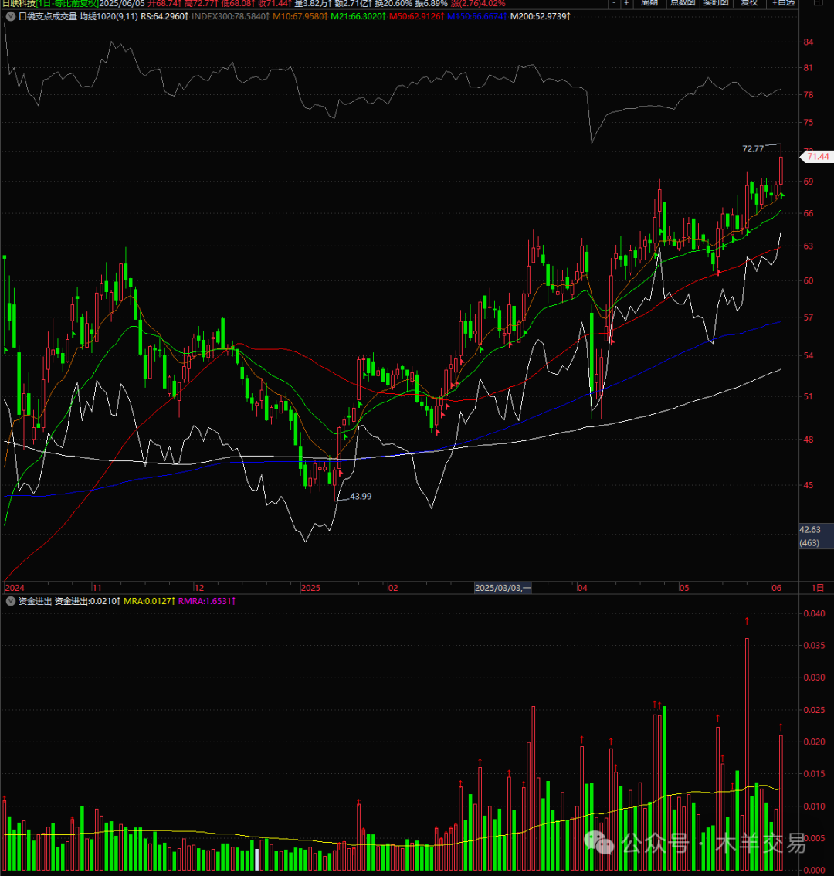The width and height of the screenshot is (834, 876).
Task: Jump to the 12 month marker
Action: pyautogui.click(x=199, y=588)
